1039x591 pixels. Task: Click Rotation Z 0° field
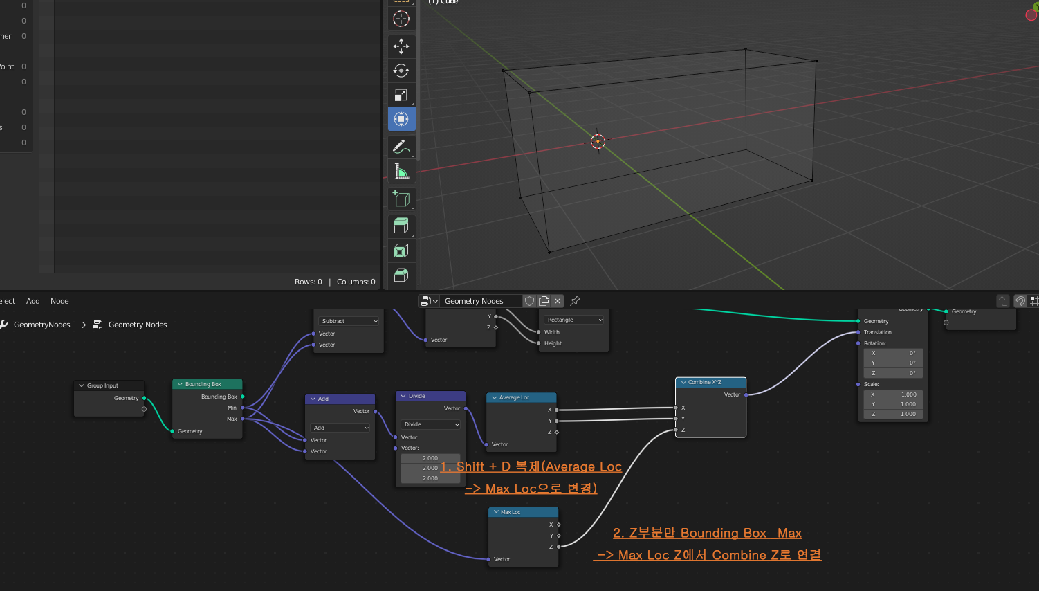tap(893, 373)
